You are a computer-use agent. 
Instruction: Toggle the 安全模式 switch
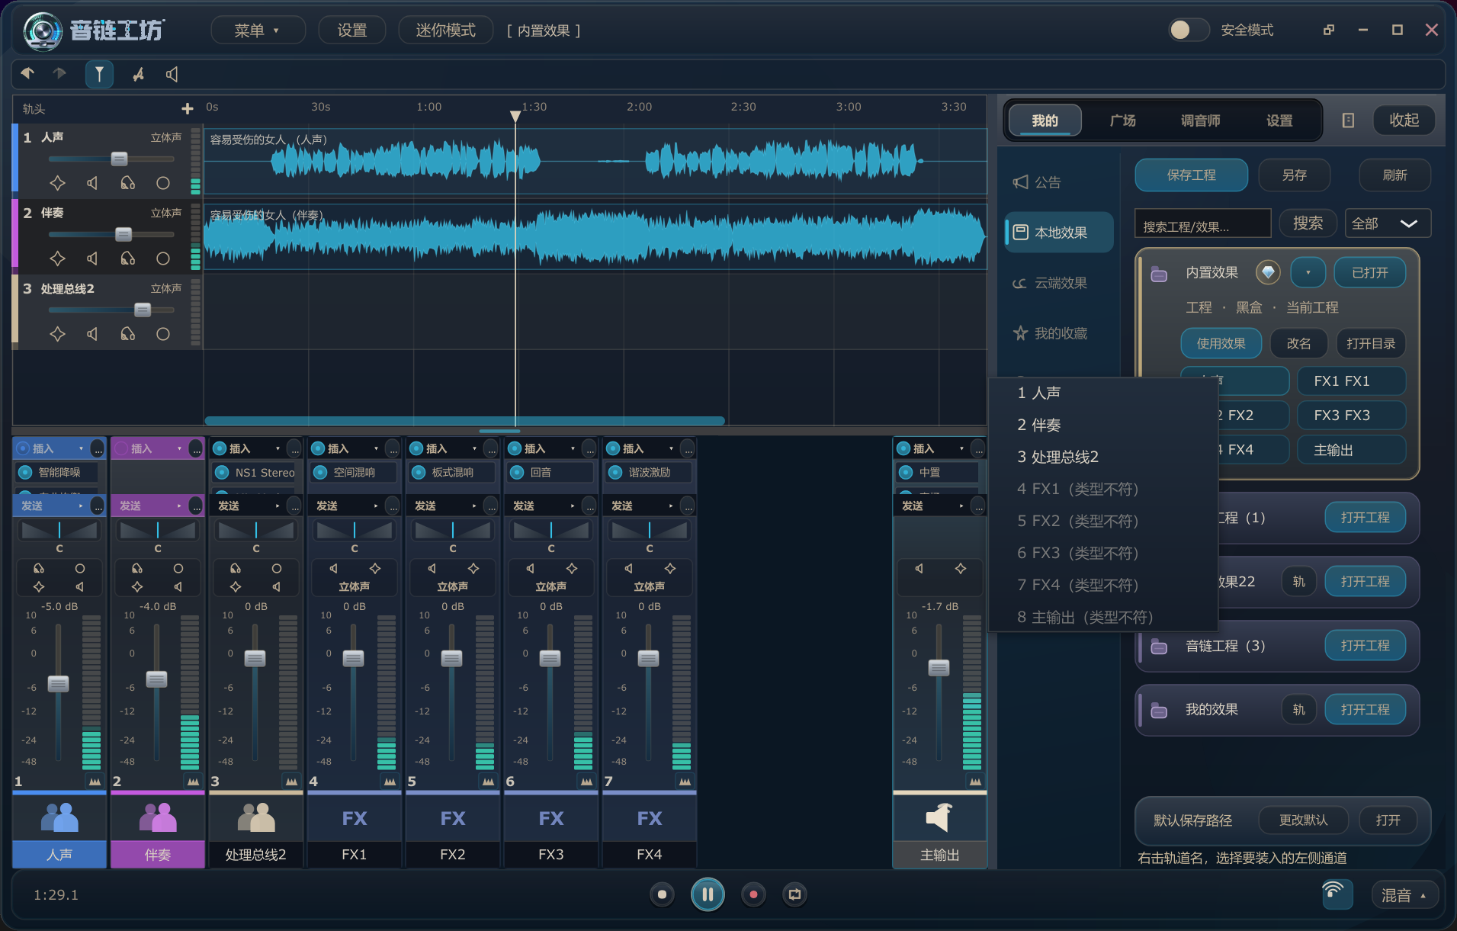point(1188,30)
